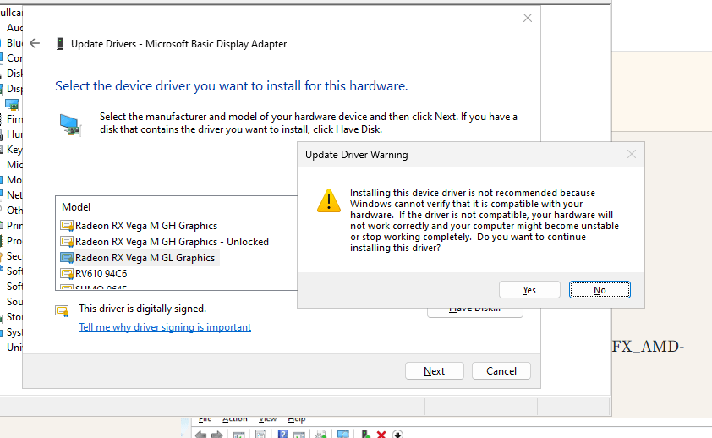Open 'Tell me why driver signing is important'

[x=165, y=327]
